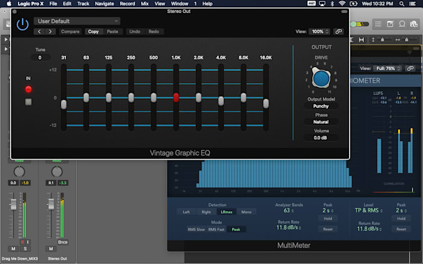
Task: Click the Paste button
Action: pyautogui.click(x=113, y=32)
